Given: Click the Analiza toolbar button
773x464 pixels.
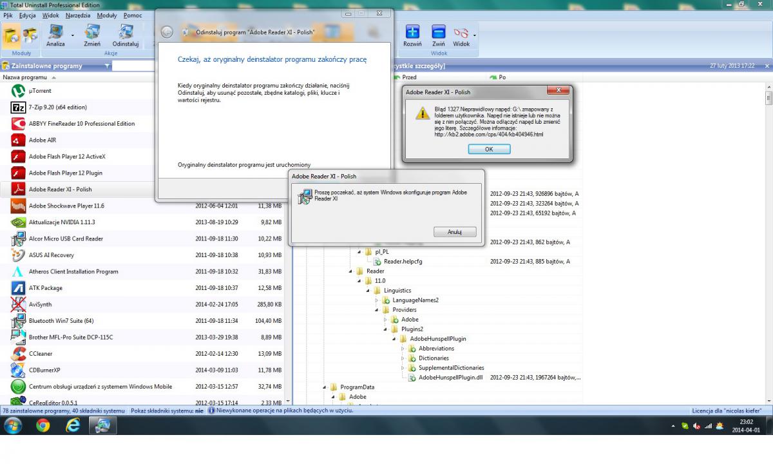Looking at the screenshot, I should [x=55, y=36].
